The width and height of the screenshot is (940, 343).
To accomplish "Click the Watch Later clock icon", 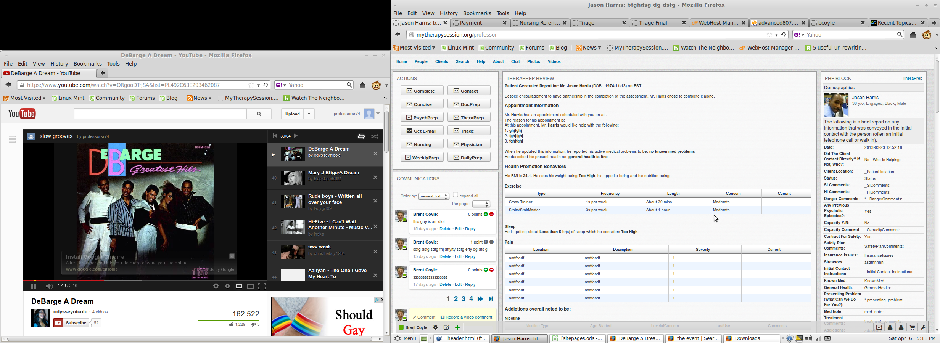I will tap(228, 286).
